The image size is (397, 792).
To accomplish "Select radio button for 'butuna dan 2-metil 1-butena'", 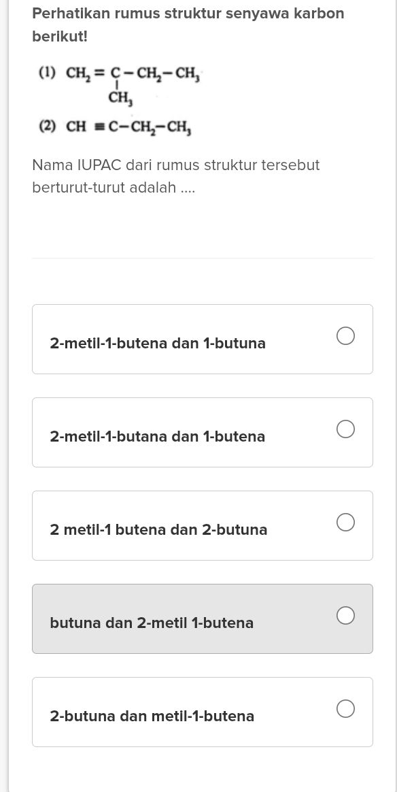I will (x=345, y=615).
